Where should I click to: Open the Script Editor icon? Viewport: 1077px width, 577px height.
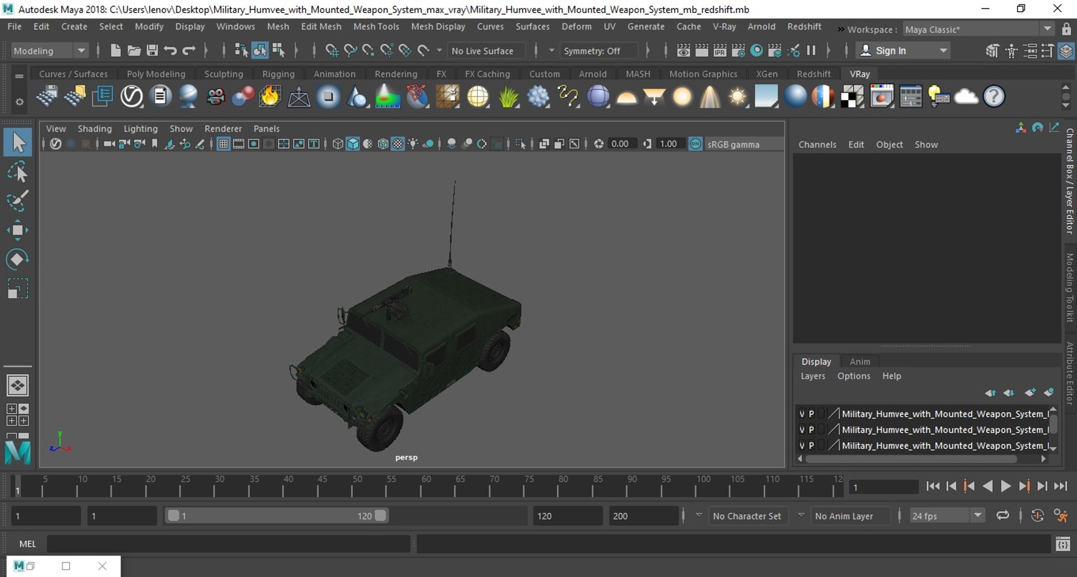[x=1062, y=544]
